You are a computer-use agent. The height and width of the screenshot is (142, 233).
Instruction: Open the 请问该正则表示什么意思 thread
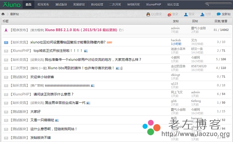[54, 94]
